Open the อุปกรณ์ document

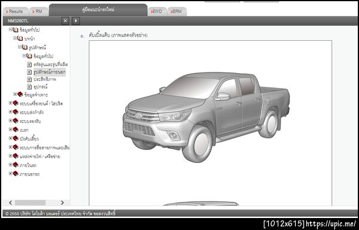(41, 87)
